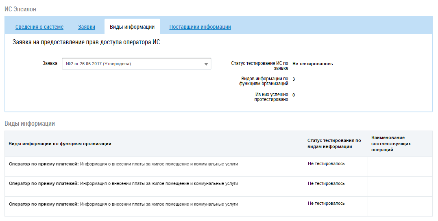Screen dimensions: 438x221
Task: Select the second Оператор по приему платежей row
Action: click(x=123, y=184)
